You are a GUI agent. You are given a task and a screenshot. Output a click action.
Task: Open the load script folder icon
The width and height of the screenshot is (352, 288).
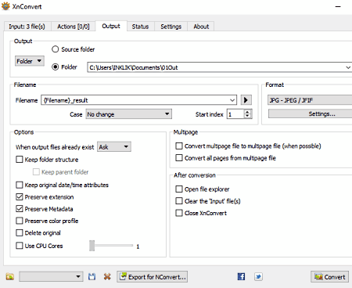[x=10, y=277]
